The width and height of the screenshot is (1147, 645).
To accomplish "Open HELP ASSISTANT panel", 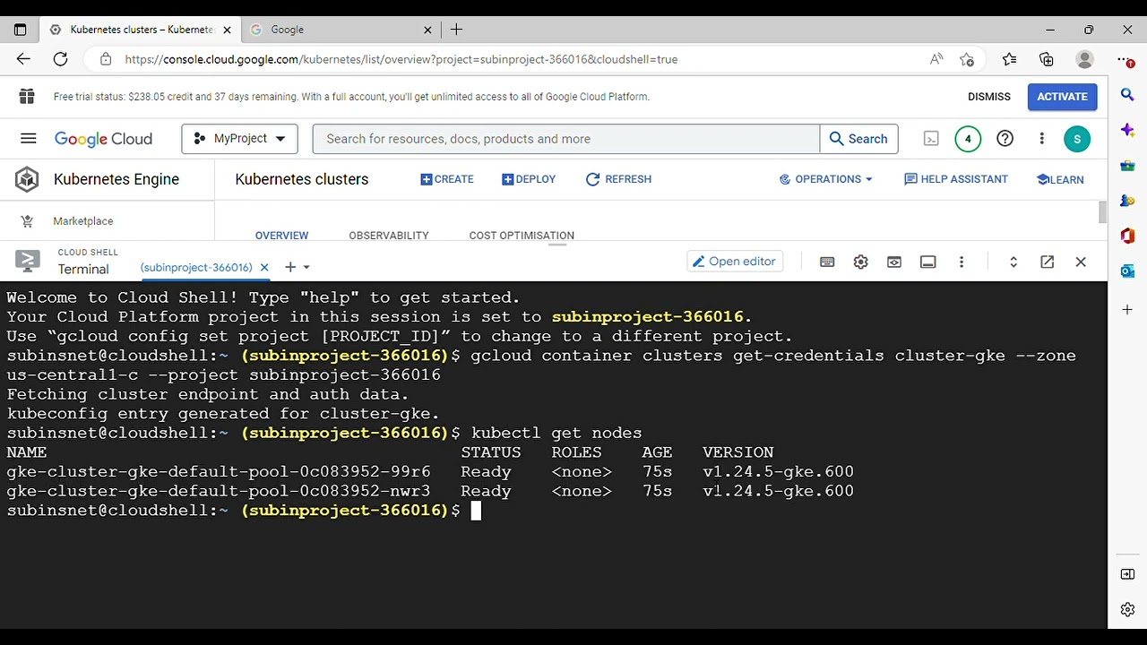I will click(x=956, y=179).
